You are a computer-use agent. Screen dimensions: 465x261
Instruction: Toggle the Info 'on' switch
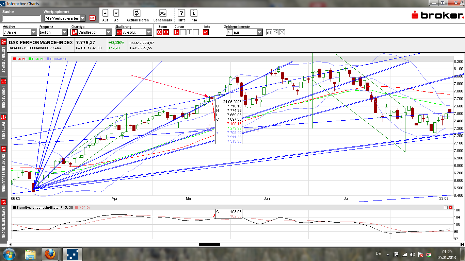point(206,32)
